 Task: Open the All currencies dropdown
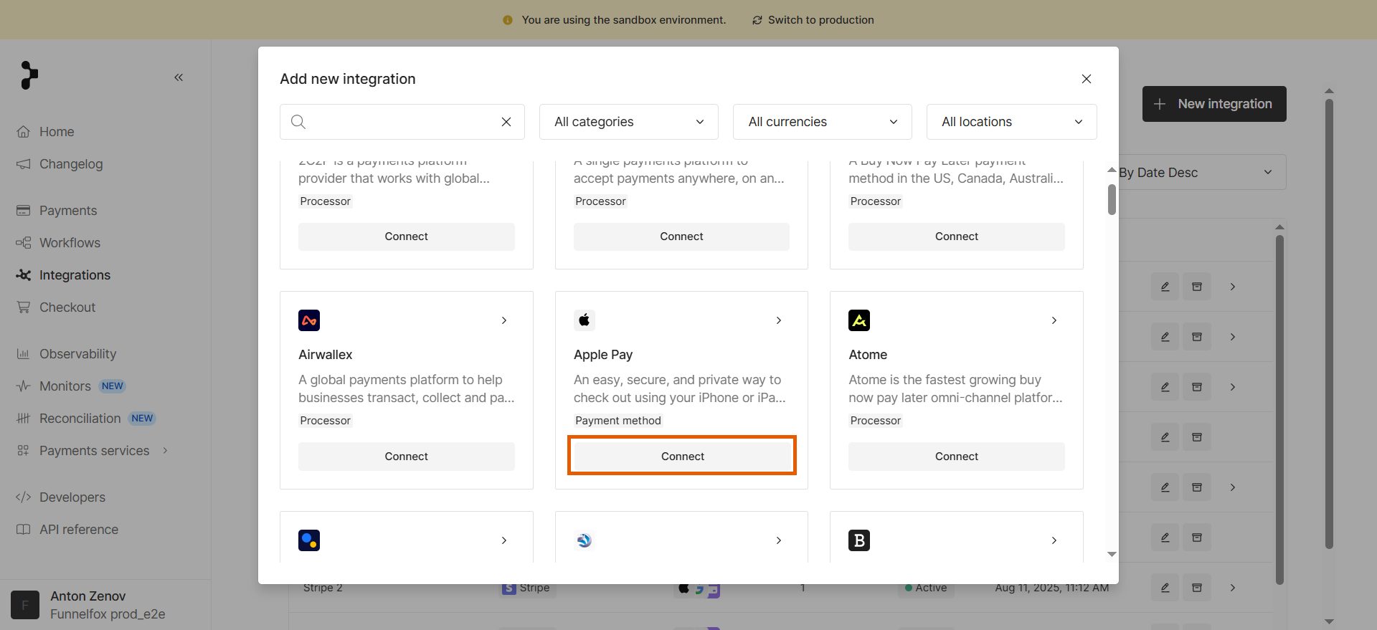pyautogui.click(x=823, y=122)
